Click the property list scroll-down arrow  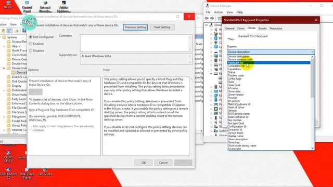click(312, 148)
